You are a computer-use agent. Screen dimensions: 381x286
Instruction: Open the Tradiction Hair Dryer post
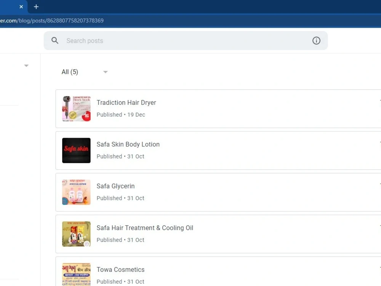click(126, 103)
